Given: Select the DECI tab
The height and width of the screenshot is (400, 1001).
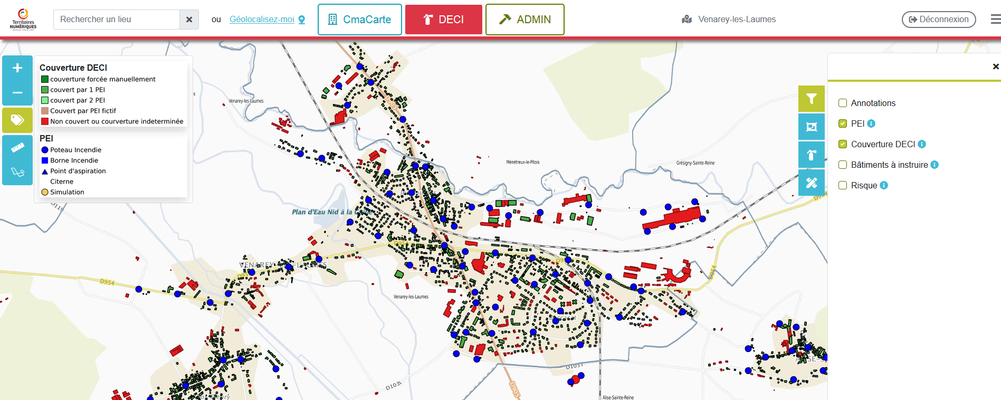Looking at the screenshot, I should coord(443,20).
